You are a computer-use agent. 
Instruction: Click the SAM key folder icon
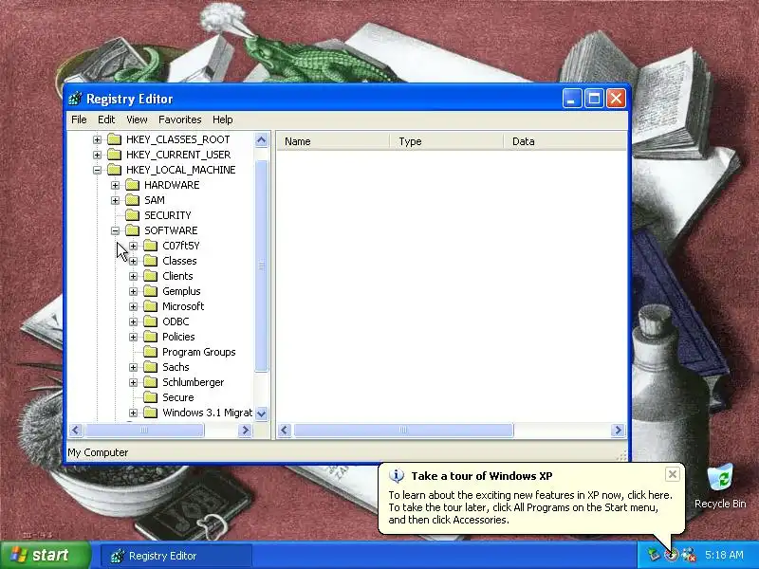tap(132, 200)
